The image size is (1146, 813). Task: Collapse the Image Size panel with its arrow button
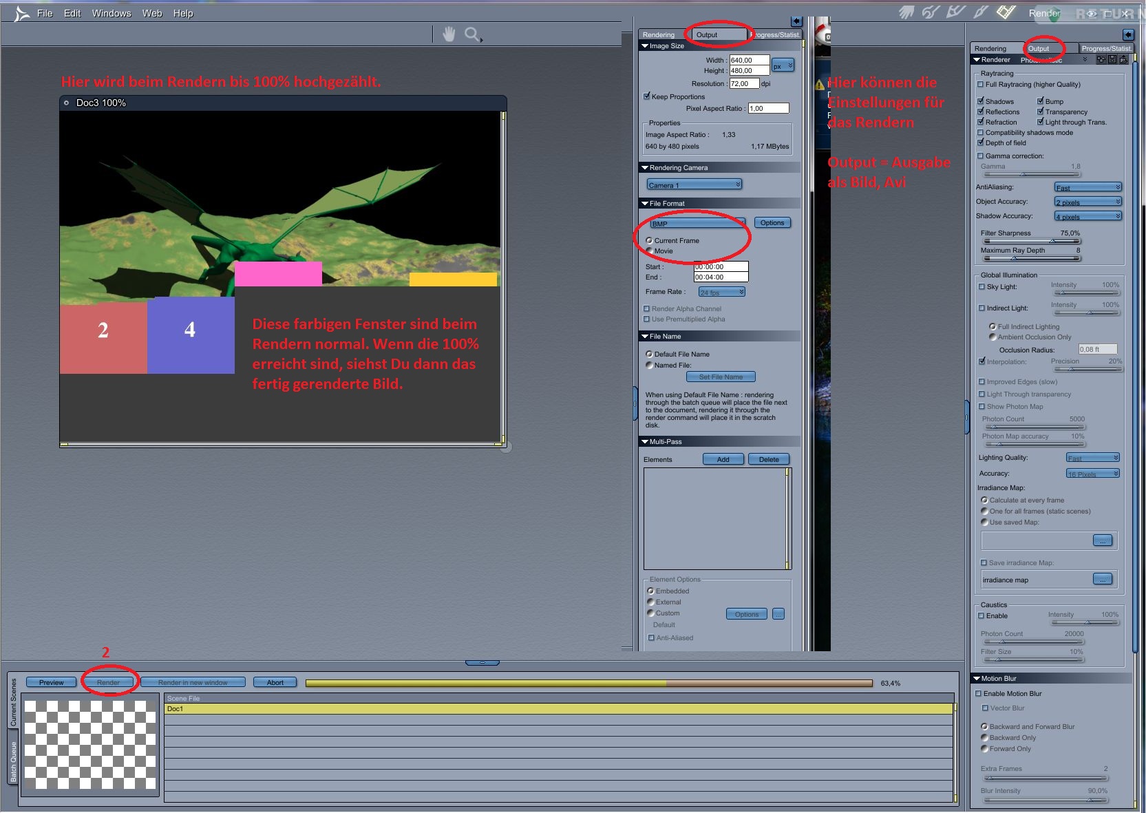point(796,21)
